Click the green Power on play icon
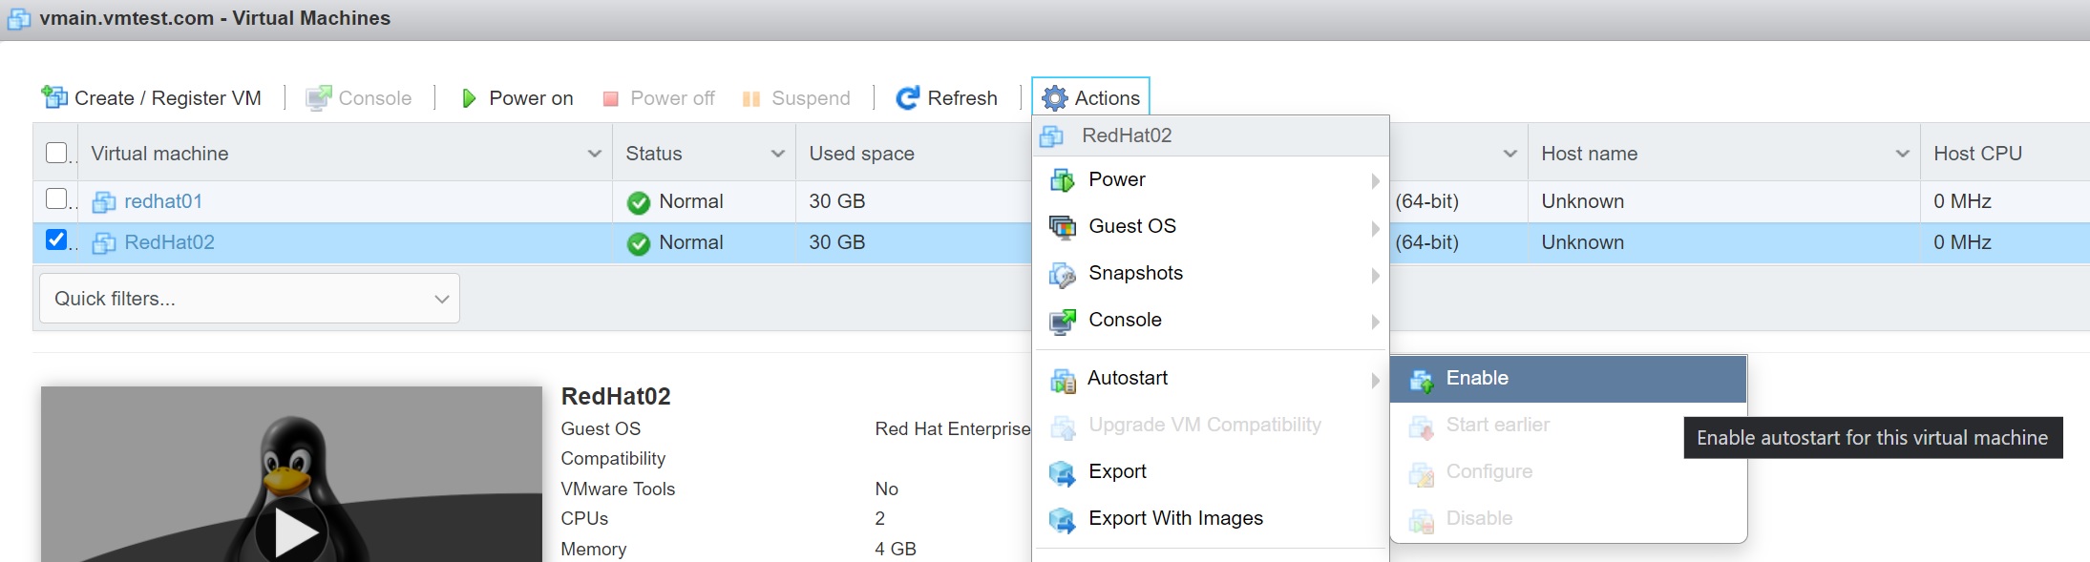The width and height of the screenshot is (2090, 562). click(469, 98)
